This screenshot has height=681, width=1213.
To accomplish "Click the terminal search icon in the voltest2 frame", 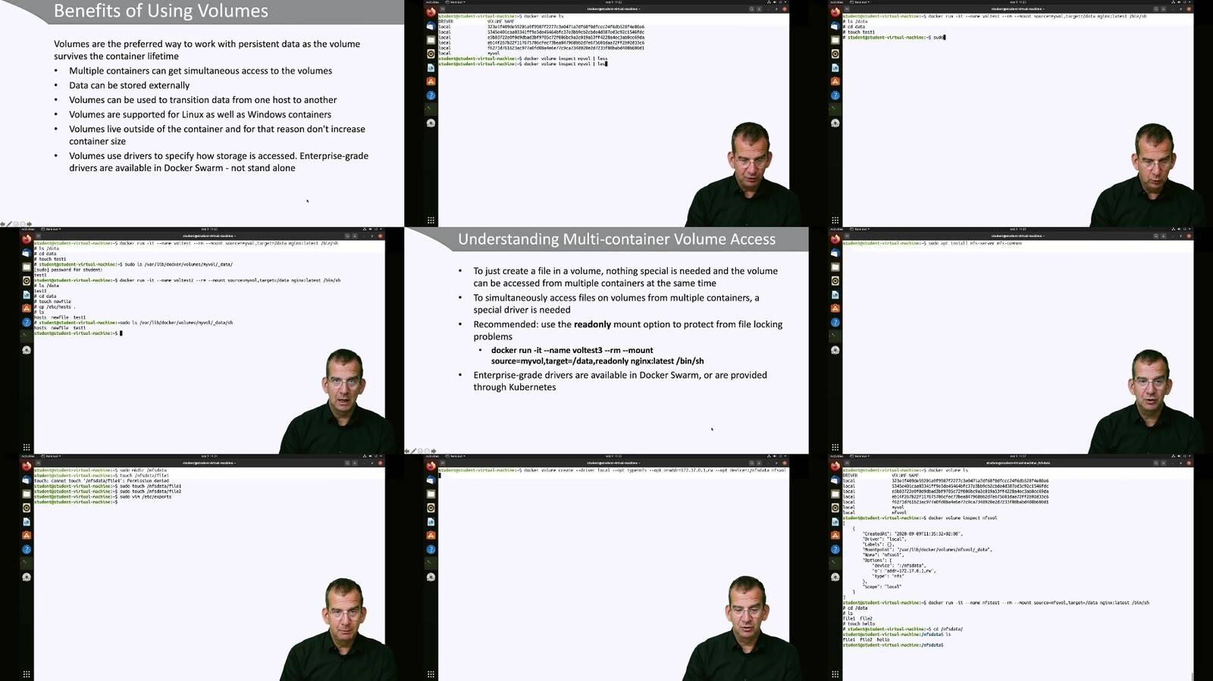I will coord(347,236).
